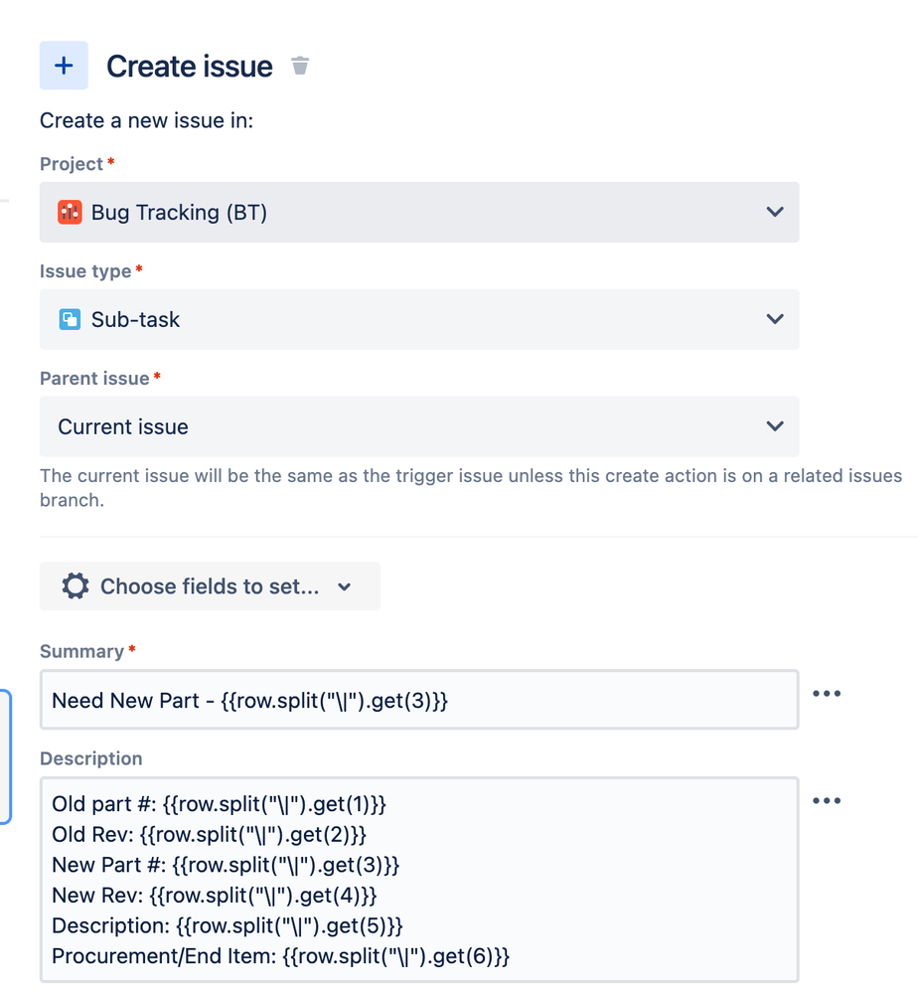Click the red Bug Tracking project icon
Image resolution: width=918 pixels, height=993 pixels.
point(70,212)
